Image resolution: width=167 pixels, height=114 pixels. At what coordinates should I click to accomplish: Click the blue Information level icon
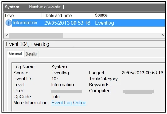click(8, 23)
